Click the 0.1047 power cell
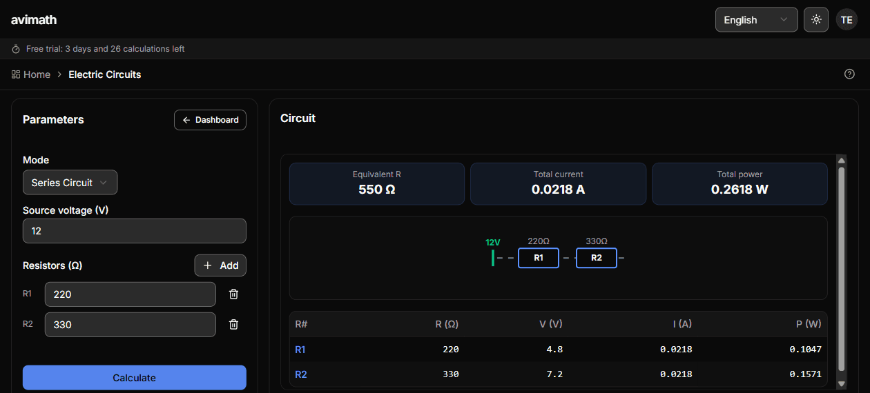 [806, 350]
